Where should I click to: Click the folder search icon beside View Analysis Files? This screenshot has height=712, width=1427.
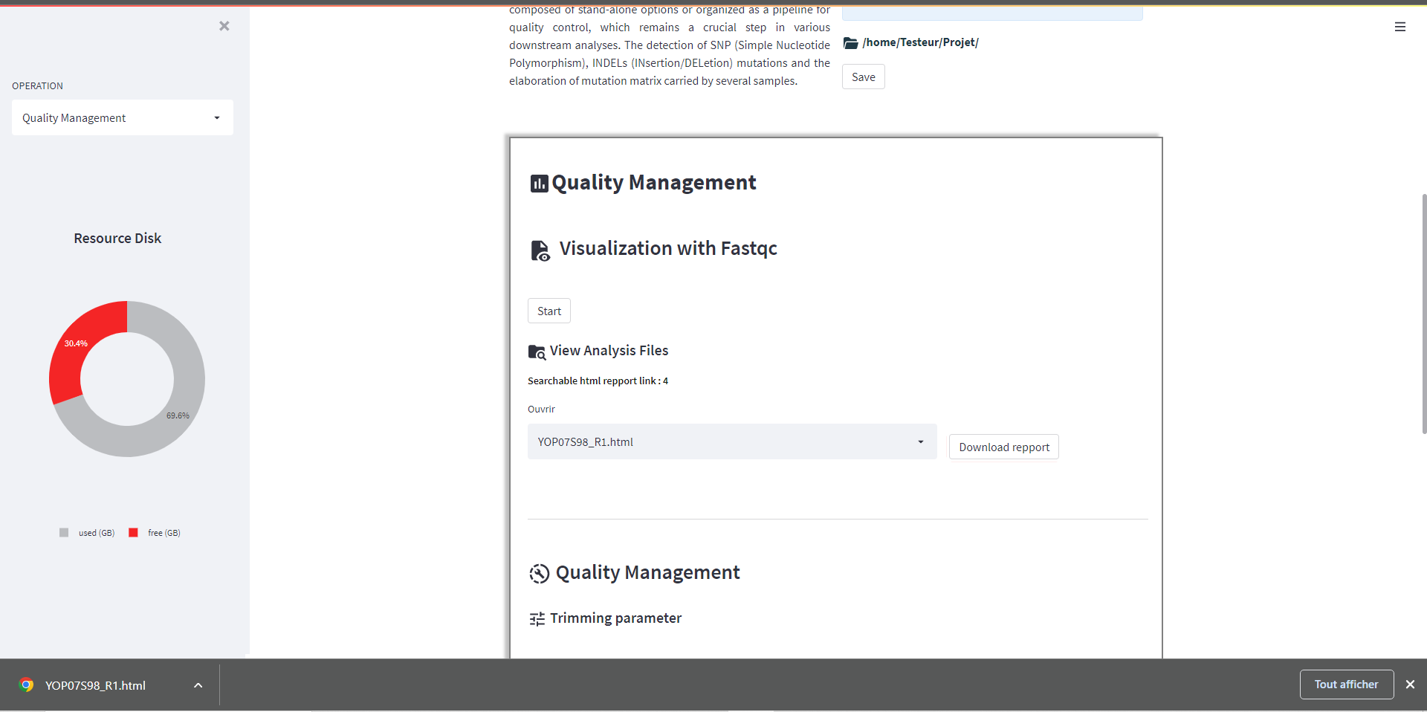point(537,352)
